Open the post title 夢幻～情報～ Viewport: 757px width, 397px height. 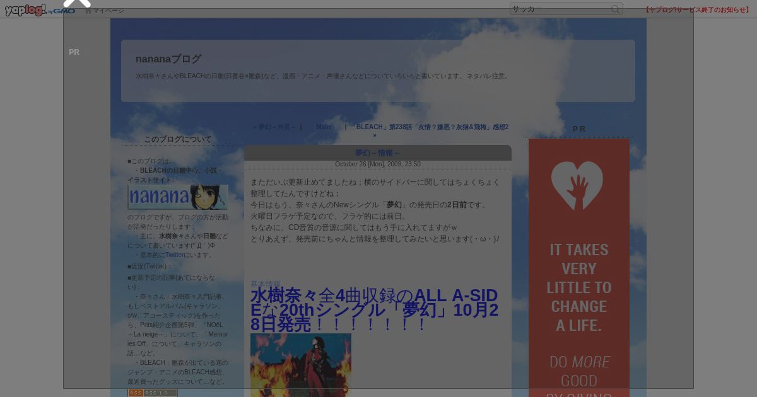377,152
